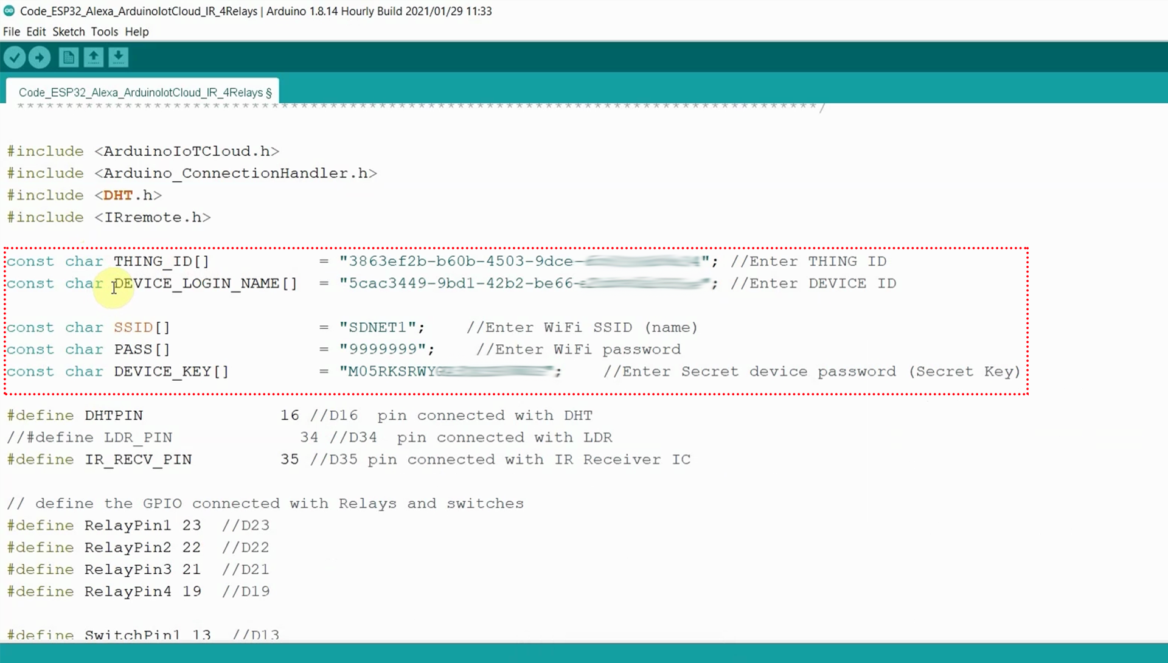Screen dimensions: 1168x663
Task: Open the File menu
Action: point(11,32)
